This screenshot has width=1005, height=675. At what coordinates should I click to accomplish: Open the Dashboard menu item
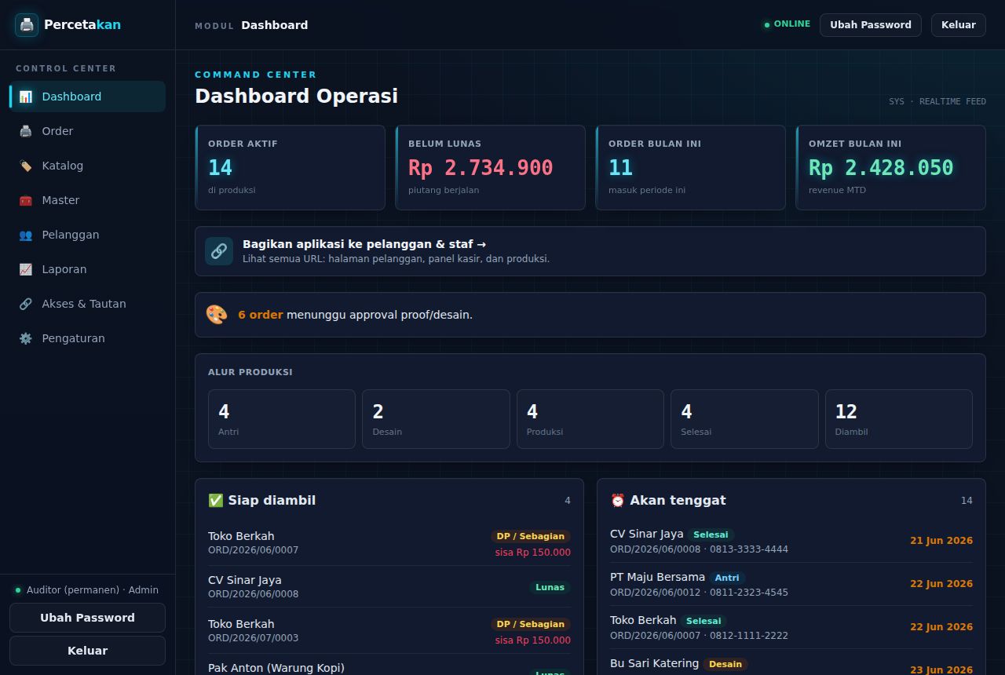[87, 97]
